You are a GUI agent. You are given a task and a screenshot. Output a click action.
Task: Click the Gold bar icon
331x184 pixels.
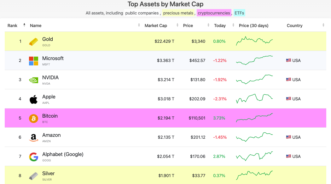pyautogui.click(x=33, y=42)
